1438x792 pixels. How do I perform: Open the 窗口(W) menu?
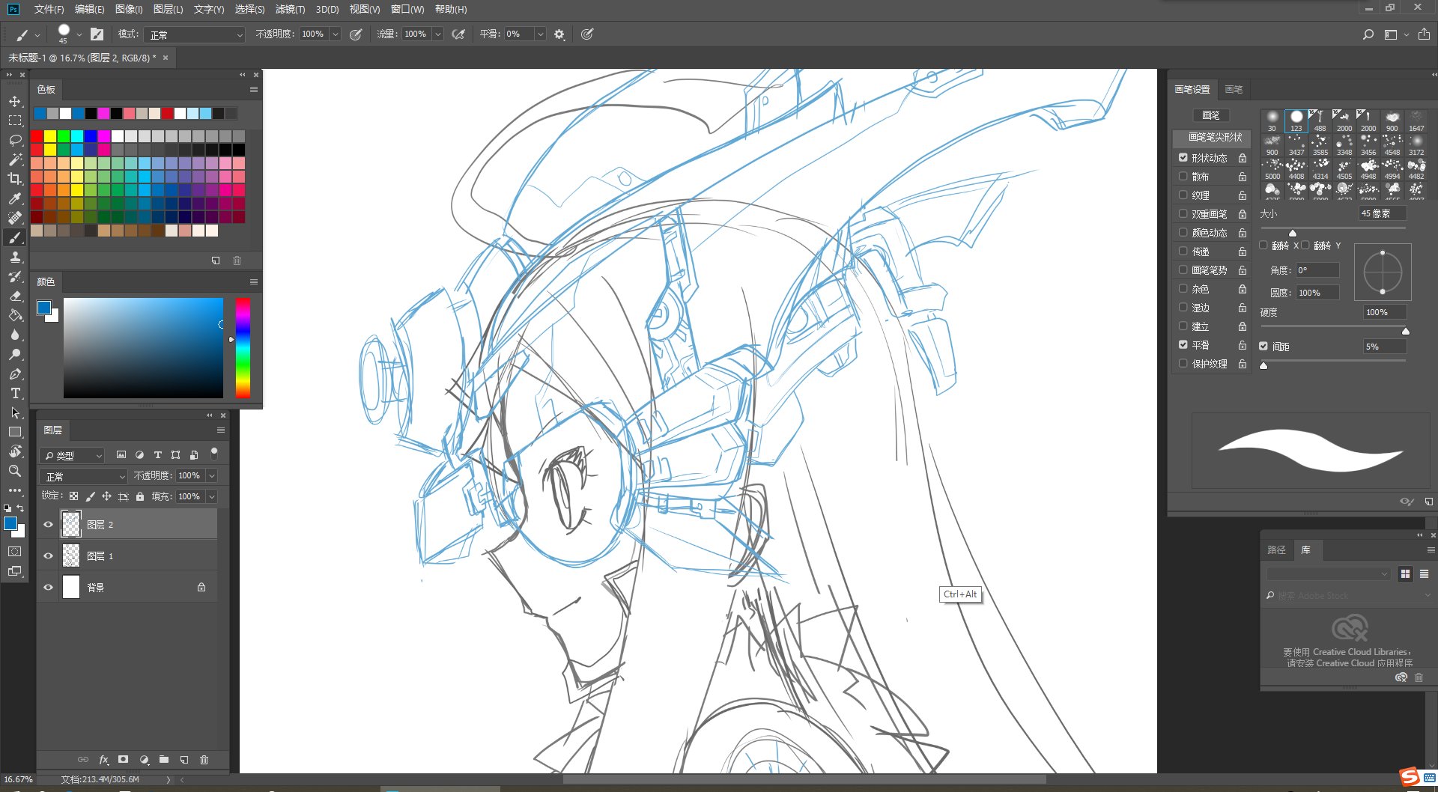pyautogui.click(x=407, y=9)
